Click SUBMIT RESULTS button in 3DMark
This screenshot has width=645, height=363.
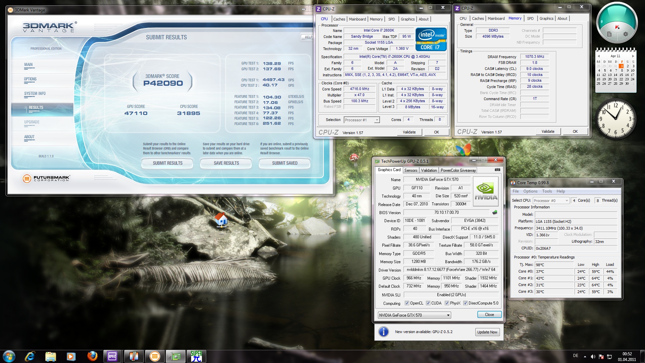coord(167,163)
